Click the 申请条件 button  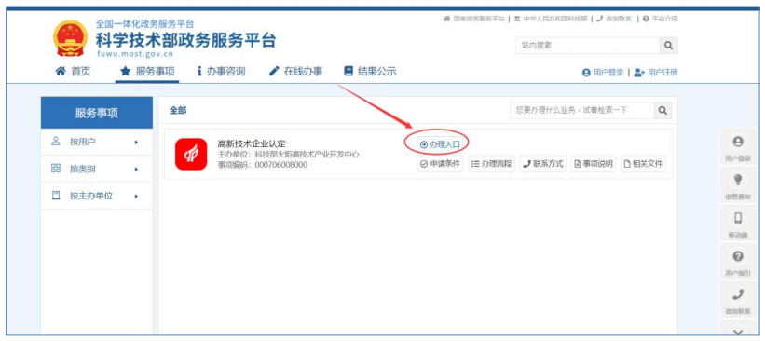440,164
